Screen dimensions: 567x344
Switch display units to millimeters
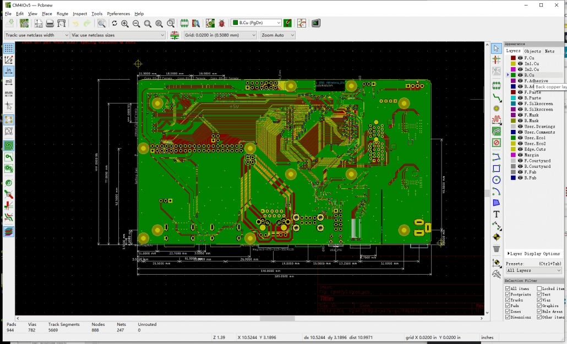[8, 92]
